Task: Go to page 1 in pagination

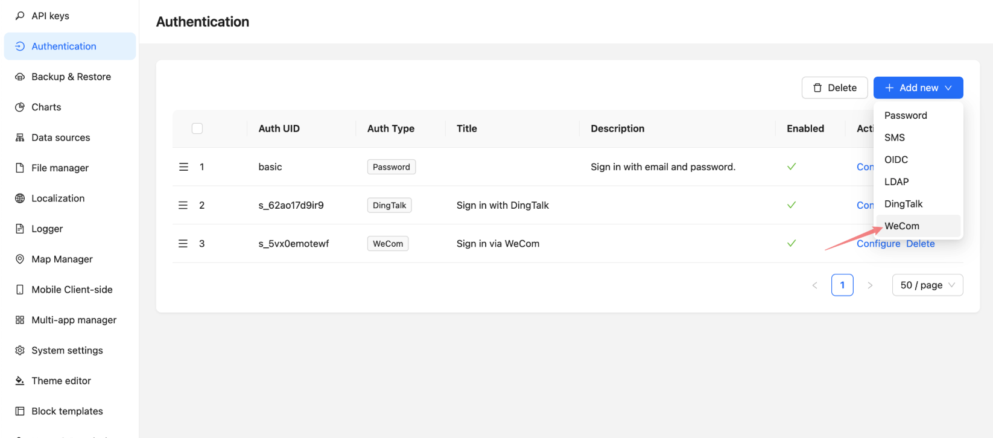Action: tap(842, 285)
